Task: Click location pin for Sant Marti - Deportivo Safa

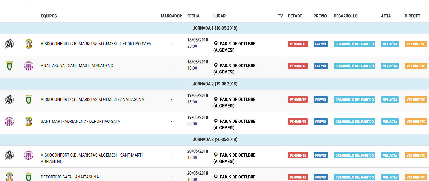Action: tap(216, 121)
